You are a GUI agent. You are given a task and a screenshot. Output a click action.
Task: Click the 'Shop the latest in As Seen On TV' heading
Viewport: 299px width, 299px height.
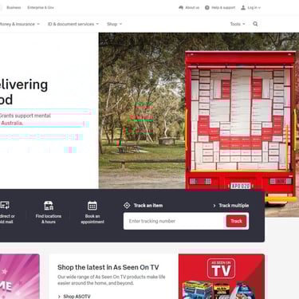tap(108, 267)
